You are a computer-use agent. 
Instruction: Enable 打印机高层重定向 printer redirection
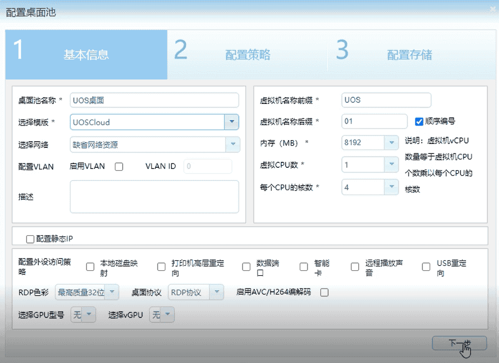(161, 266)
